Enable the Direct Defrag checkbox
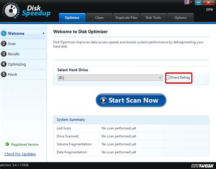 pos(168,77)
